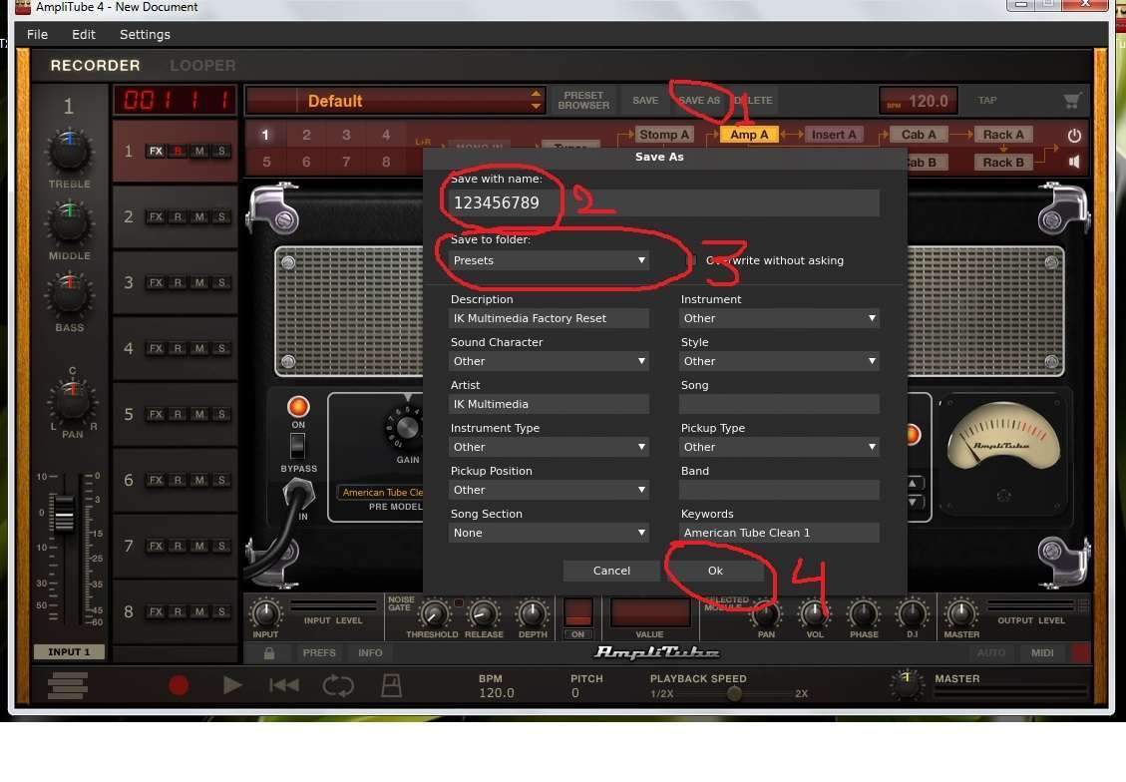Click the power icon beside Rack A

pyautogui.click(x=1074, y=135)
